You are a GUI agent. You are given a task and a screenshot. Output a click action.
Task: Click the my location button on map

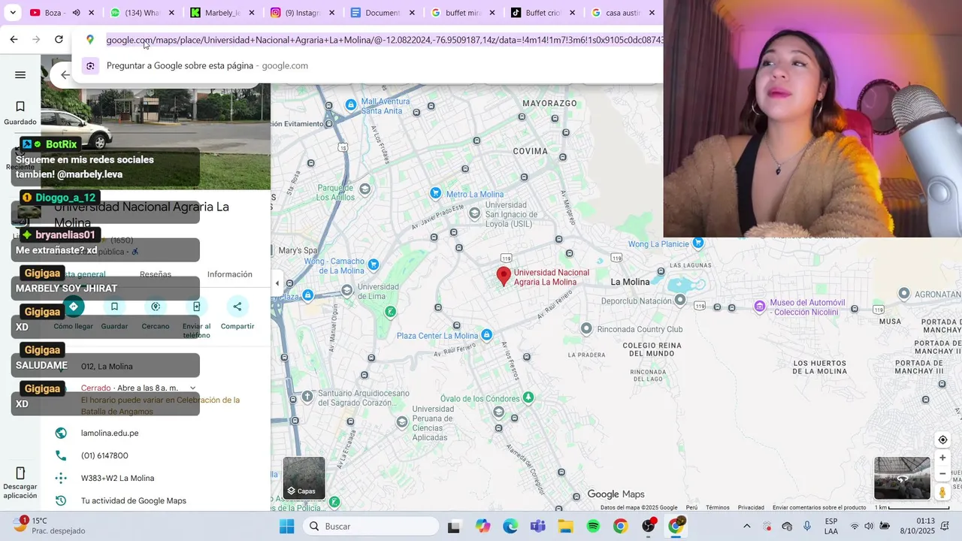click(942, 440)
